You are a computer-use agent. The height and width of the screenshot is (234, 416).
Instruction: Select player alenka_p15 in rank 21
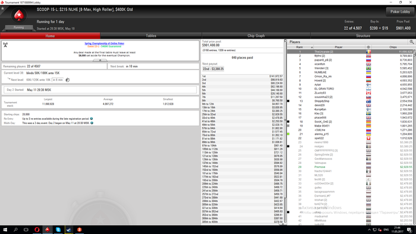(349, 134)
